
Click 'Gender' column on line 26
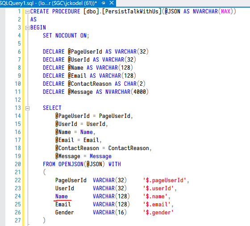pyautogui.click(x=65, y=213)
